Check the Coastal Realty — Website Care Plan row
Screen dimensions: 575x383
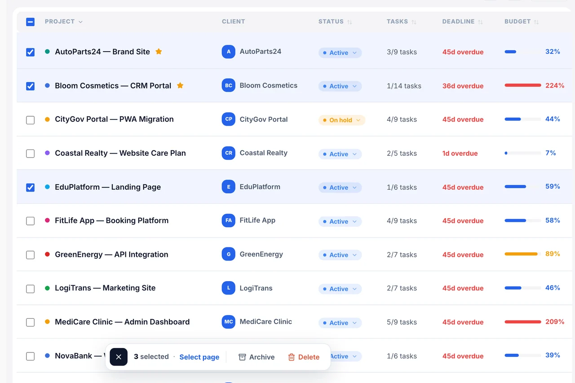pyautogui.click(x=30, y=154)
